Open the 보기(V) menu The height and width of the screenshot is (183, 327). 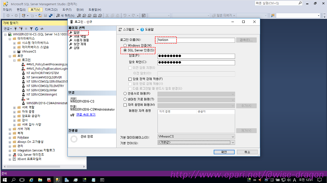click(x=35, y=10)
